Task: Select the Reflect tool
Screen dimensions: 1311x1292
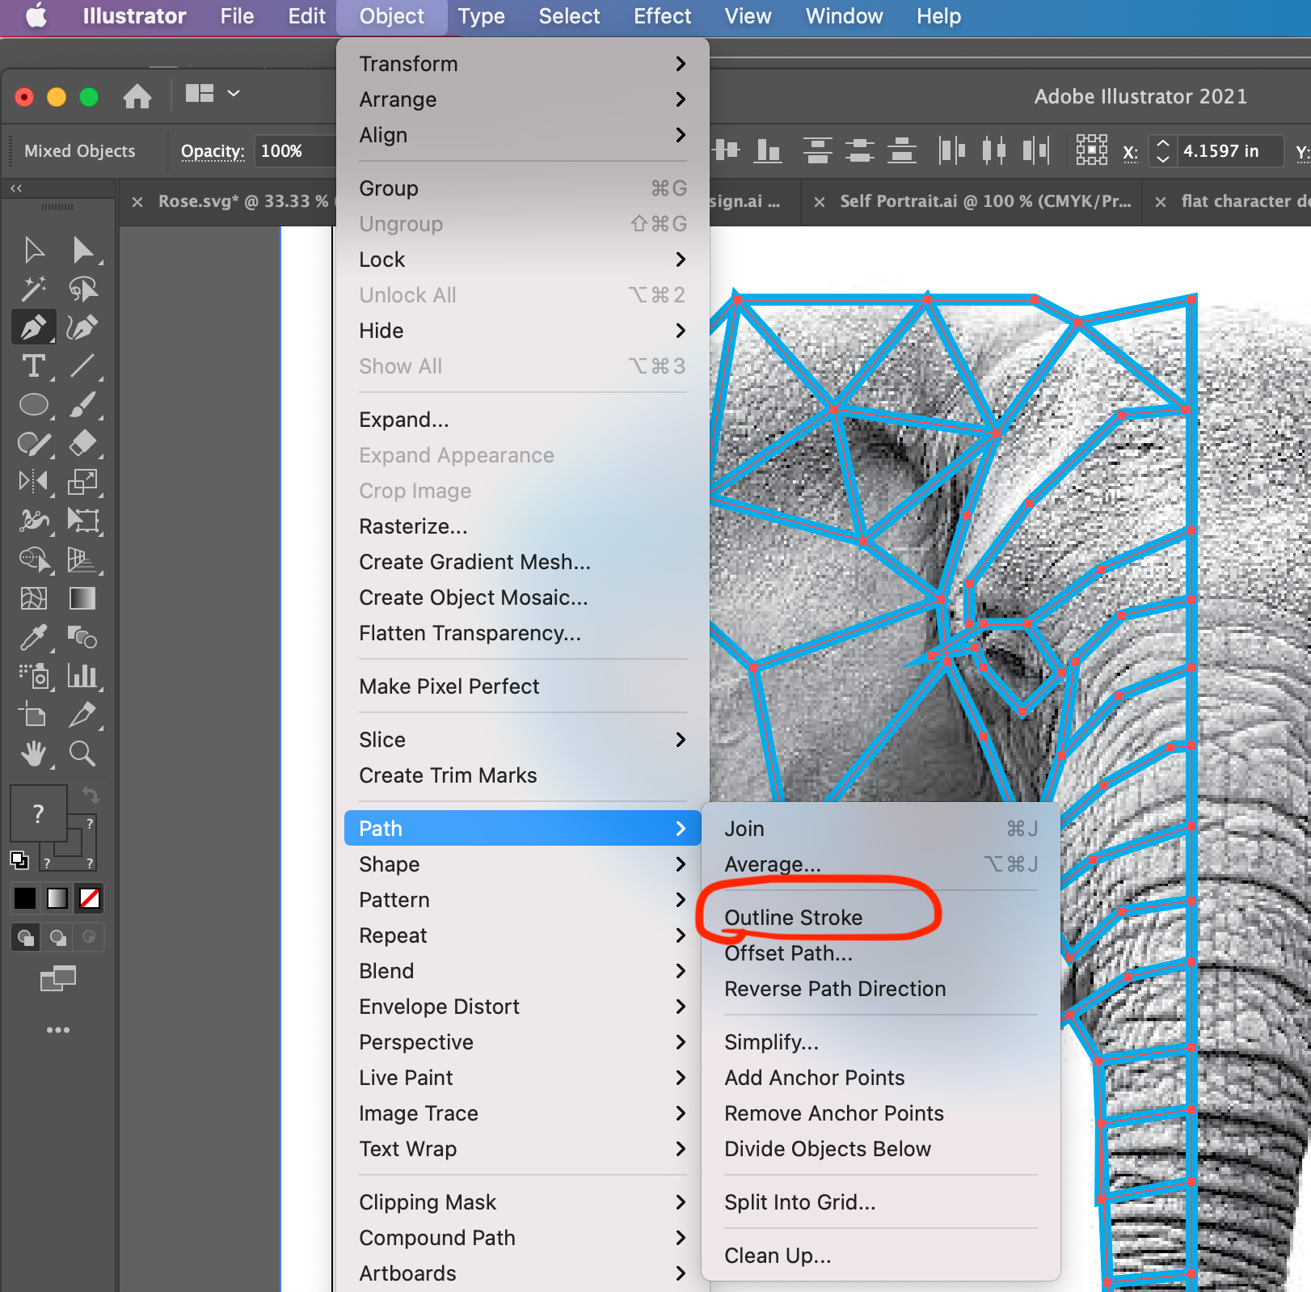Action: (34, 482)
